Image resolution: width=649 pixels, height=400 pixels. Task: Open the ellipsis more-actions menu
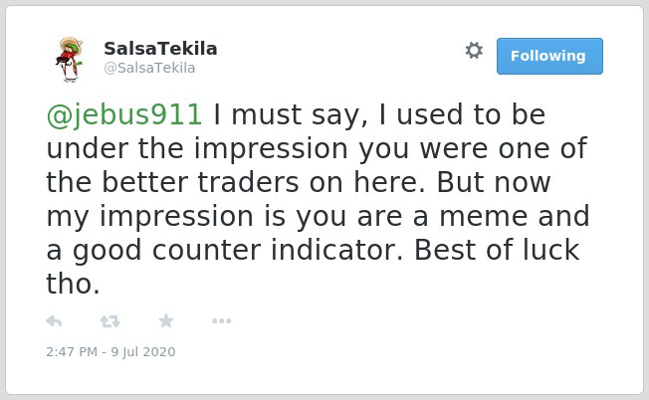[221, 321]
